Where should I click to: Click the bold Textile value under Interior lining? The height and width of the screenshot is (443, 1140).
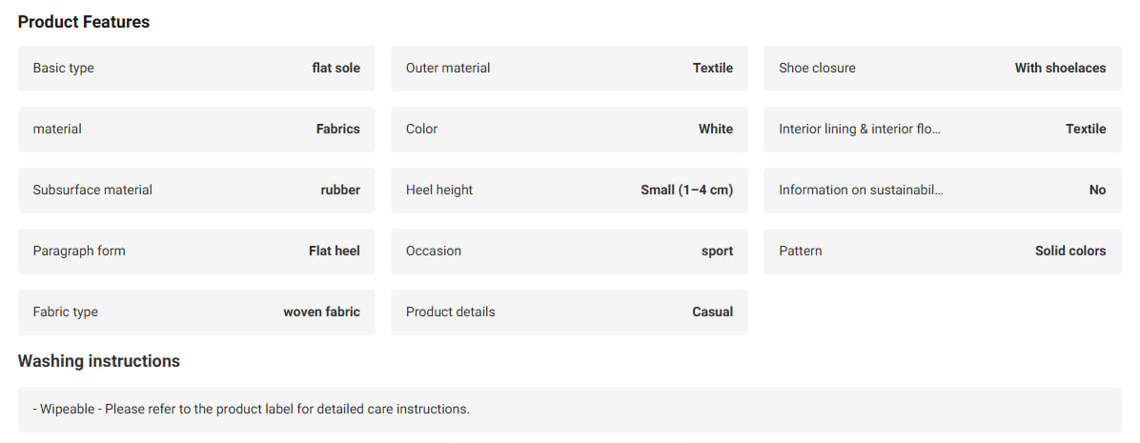(1086, 130)
